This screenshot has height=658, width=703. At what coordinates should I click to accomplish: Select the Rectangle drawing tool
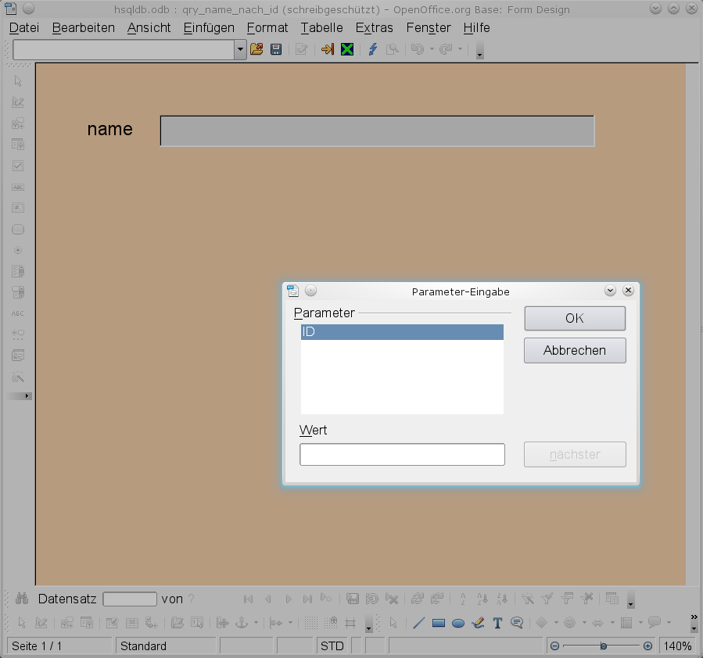click(439, 623)
